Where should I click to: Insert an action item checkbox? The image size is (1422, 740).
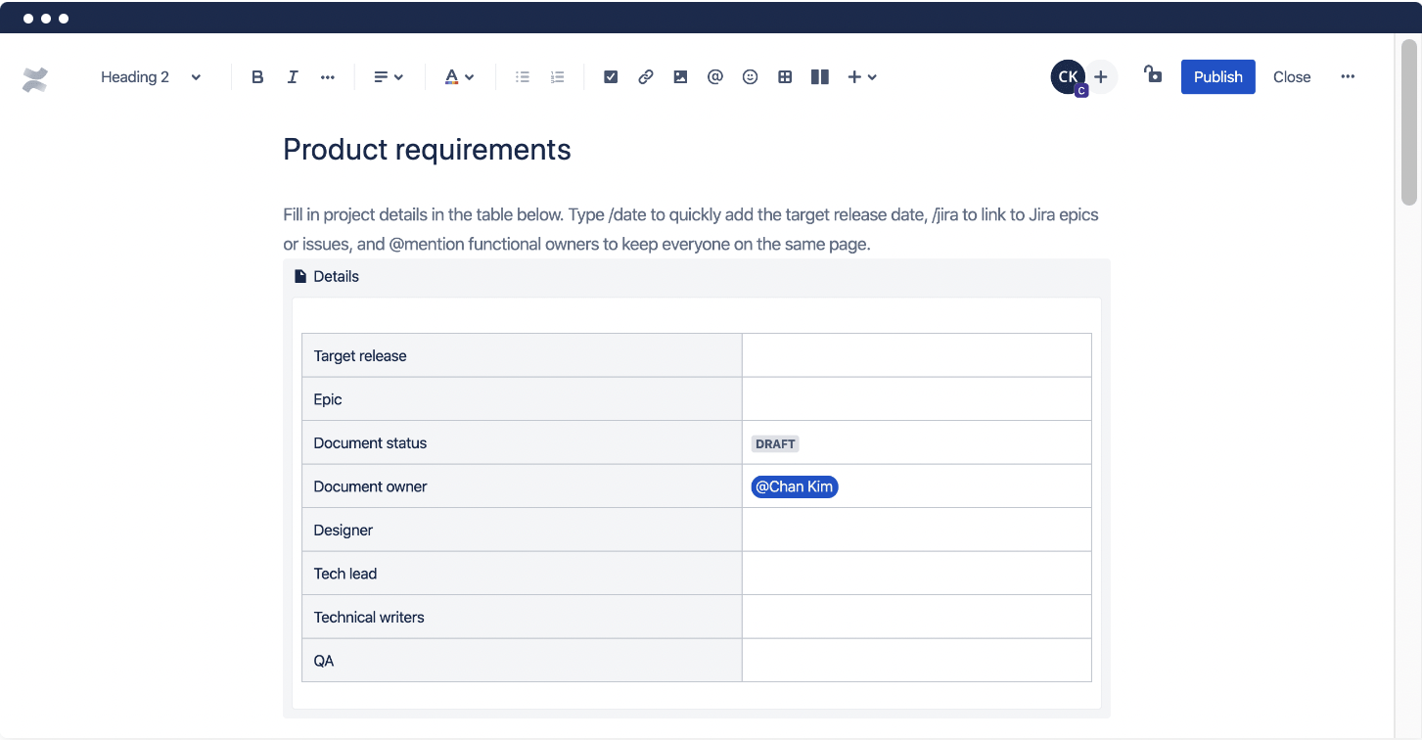(x=611, y=77)
